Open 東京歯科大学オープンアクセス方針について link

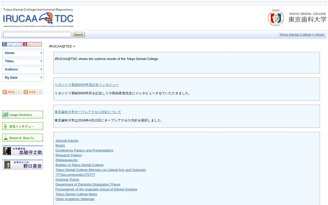click(88, 112)
